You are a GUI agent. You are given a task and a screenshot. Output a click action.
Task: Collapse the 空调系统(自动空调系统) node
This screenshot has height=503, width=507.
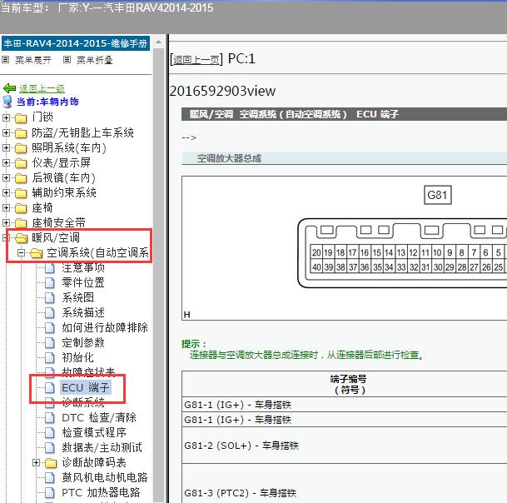[x=21, y=252]
